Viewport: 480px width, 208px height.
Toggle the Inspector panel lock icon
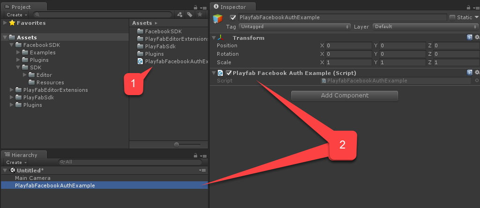468,7
